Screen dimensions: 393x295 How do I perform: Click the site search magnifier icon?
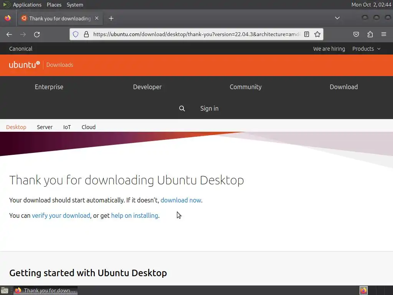pyautogui.click(x=182, y=108)
